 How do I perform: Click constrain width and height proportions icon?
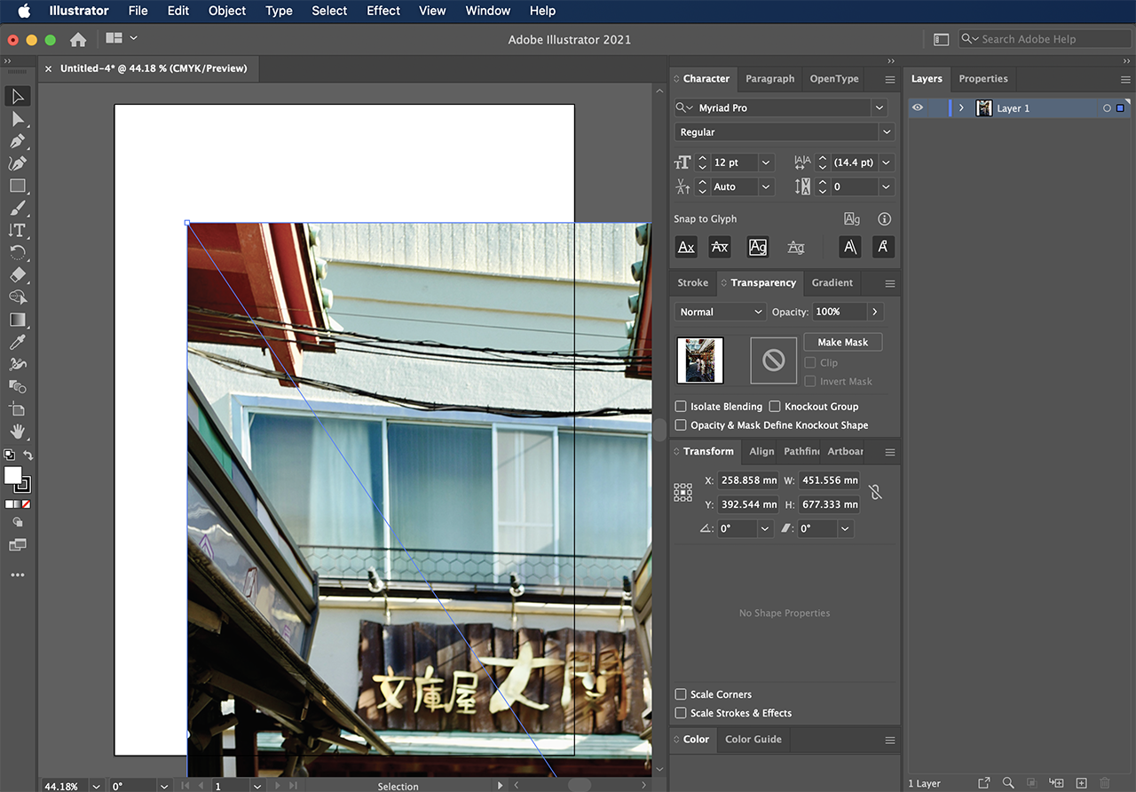pos(875,492)
